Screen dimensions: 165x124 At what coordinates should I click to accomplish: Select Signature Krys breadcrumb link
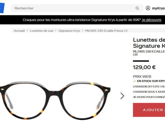[69, 31]
